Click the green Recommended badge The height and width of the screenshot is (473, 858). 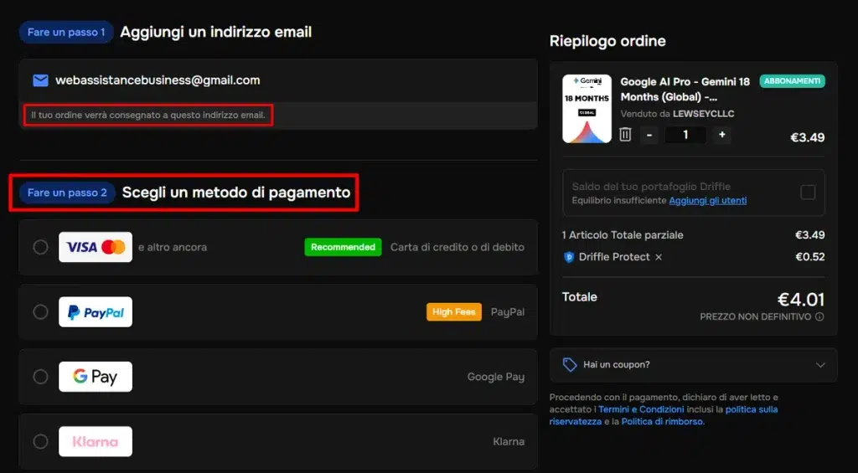pos(343,247)
